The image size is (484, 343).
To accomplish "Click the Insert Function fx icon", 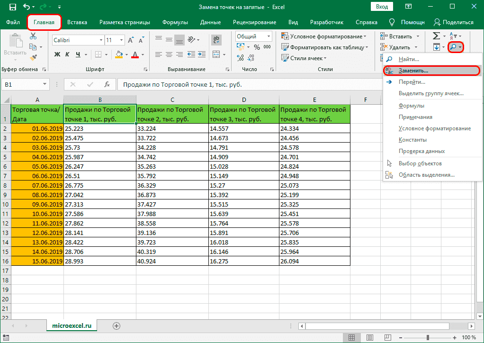I will [107, 85].
